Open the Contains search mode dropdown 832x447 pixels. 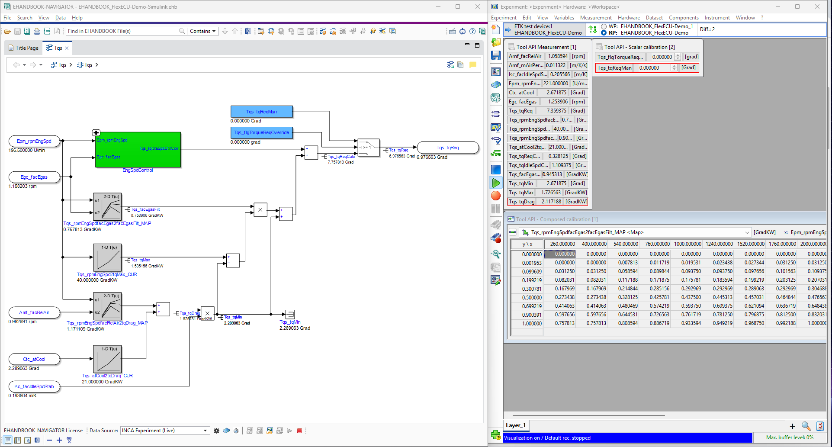coord(202,31)
